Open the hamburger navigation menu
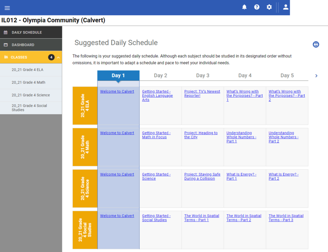The width and height of the screenshot is (328, 252). tap(7, 8)
